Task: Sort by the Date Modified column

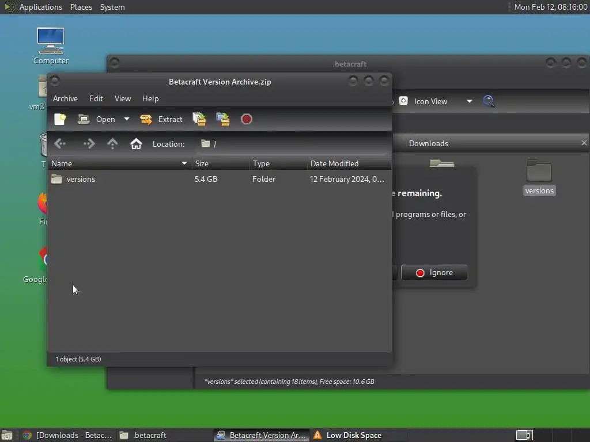Action: pyautogui.click(x=349, y=163)
